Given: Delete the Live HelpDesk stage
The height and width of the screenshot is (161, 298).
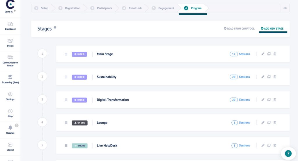Looking at the screenshot, I should (x=275, y=145).
